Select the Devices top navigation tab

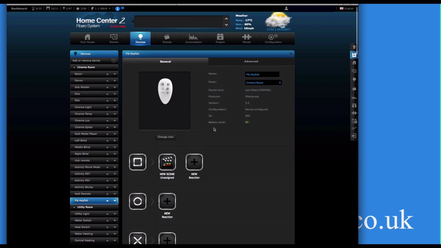pyautogui.click(x=140, y=38)
